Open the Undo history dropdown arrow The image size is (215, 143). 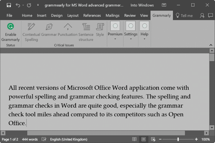coord(23,5)
